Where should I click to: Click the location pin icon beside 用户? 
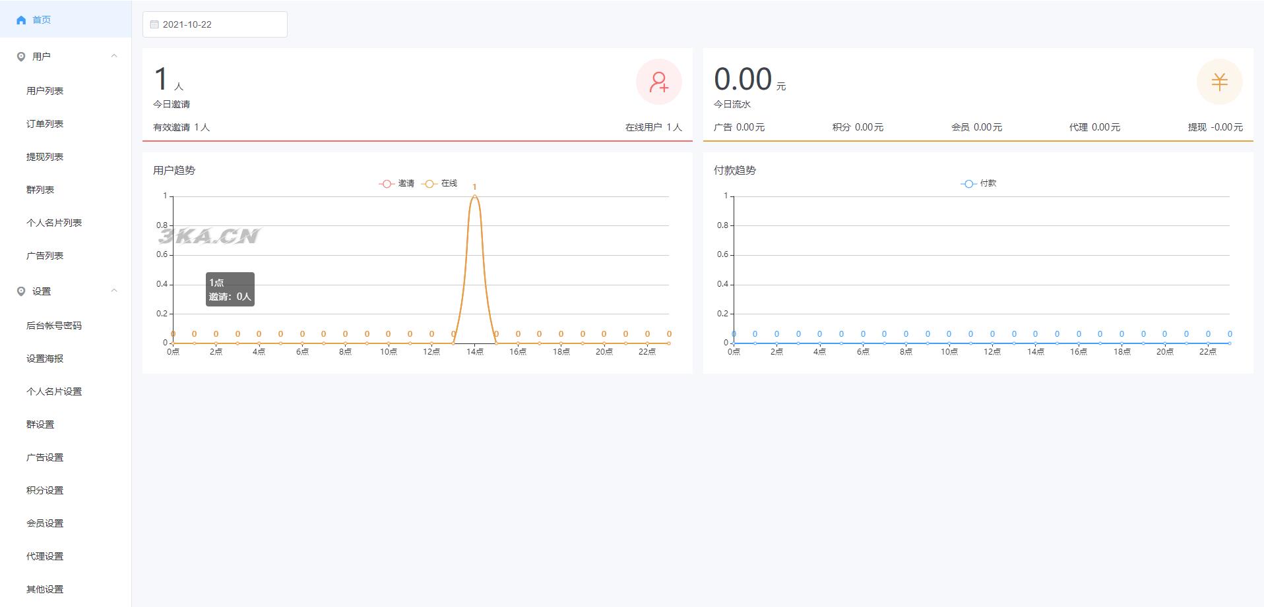(x=21, y=57)
